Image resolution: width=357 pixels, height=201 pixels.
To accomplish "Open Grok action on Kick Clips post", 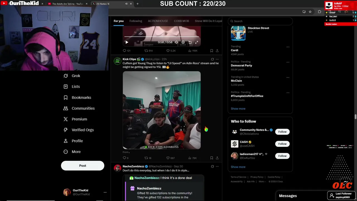I will pos(212,59).
